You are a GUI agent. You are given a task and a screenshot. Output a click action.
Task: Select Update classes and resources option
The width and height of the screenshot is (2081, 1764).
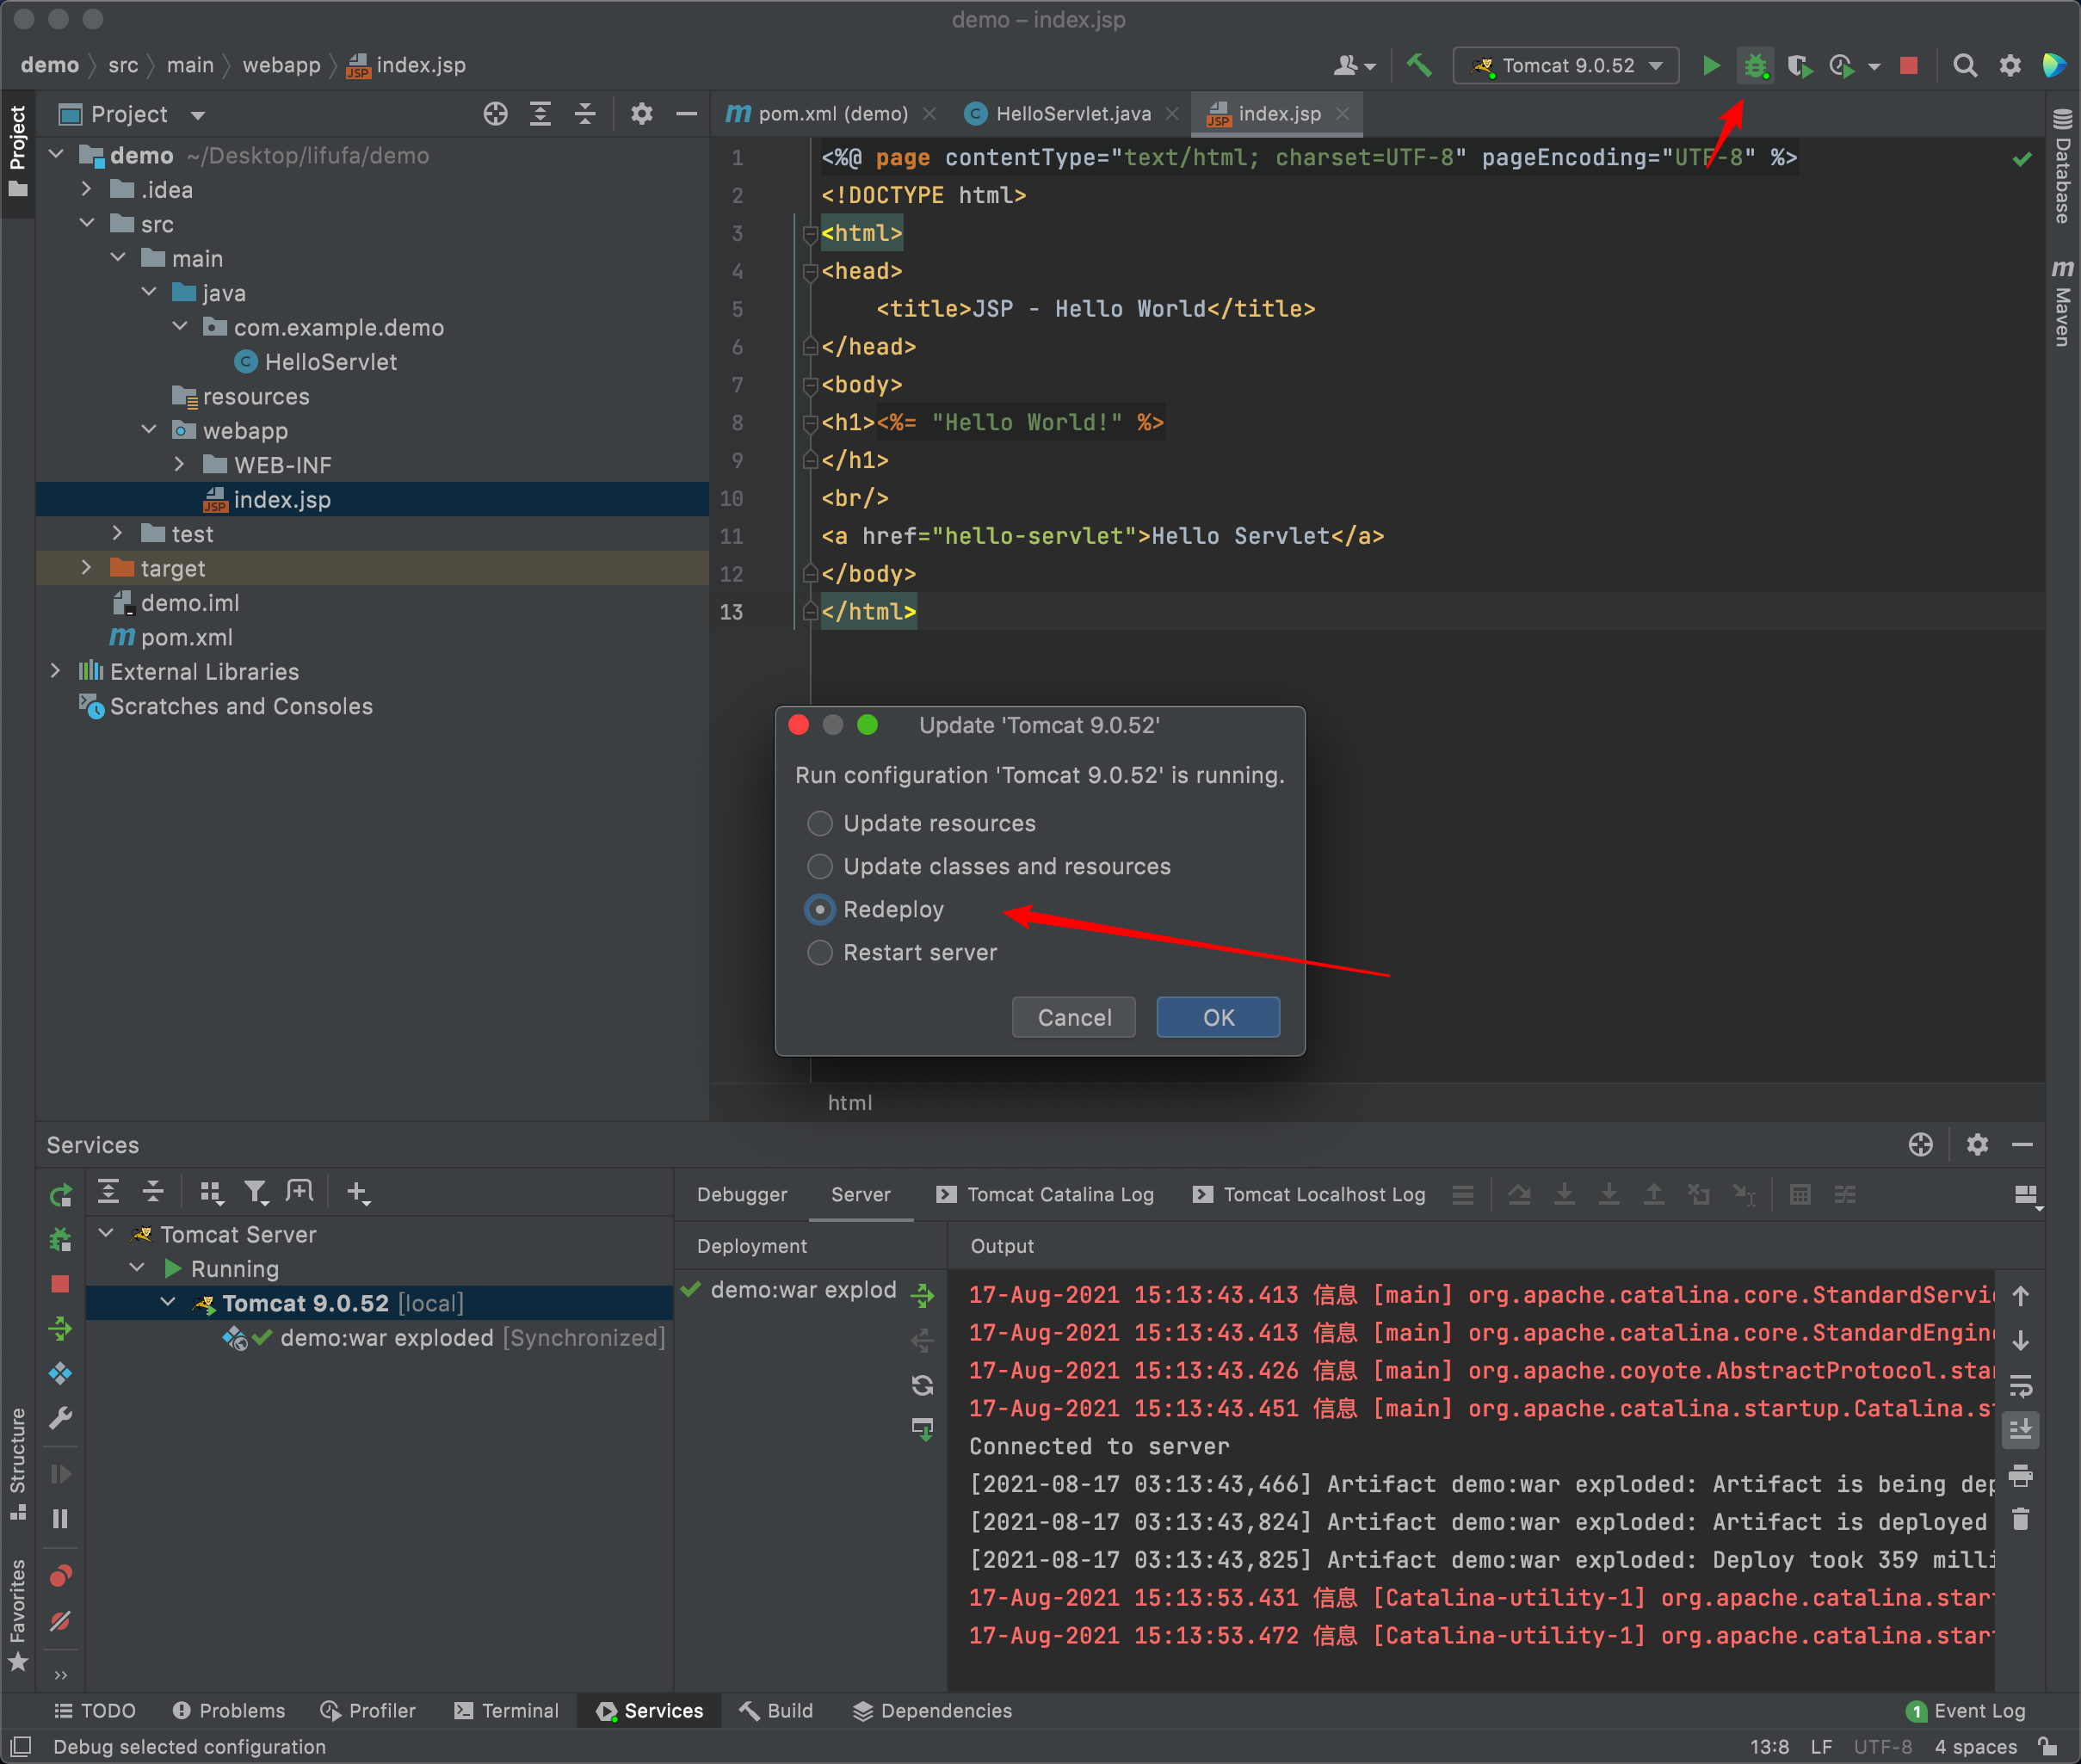[820, 866]
